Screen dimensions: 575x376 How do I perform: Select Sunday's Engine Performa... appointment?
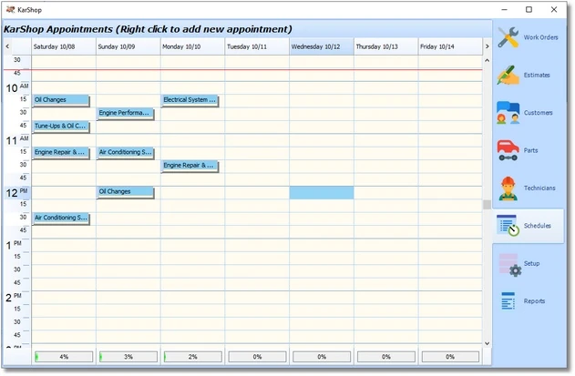pyautogui.click(x=126, y=113)
